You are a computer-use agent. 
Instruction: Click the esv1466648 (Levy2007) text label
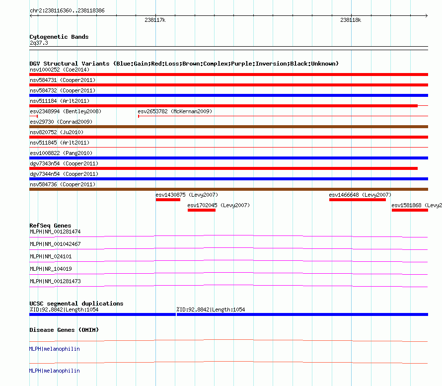point(360,195)
